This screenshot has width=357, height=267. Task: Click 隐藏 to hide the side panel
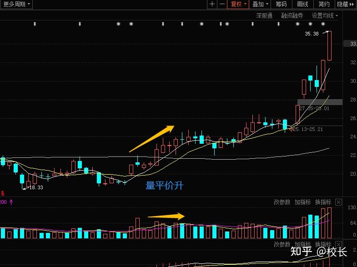[345, 5]
